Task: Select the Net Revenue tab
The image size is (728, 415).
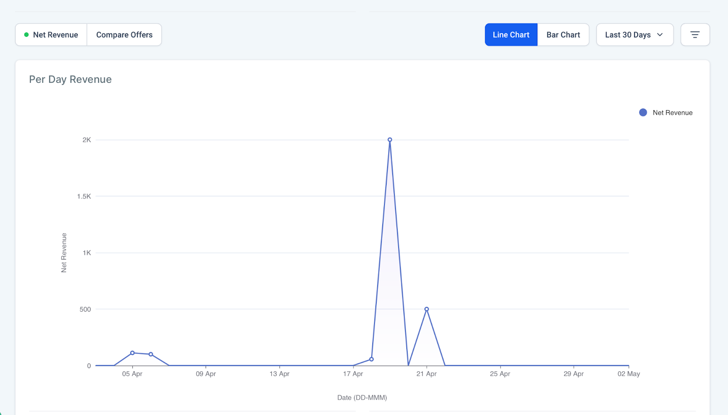Action: point(51,35)
